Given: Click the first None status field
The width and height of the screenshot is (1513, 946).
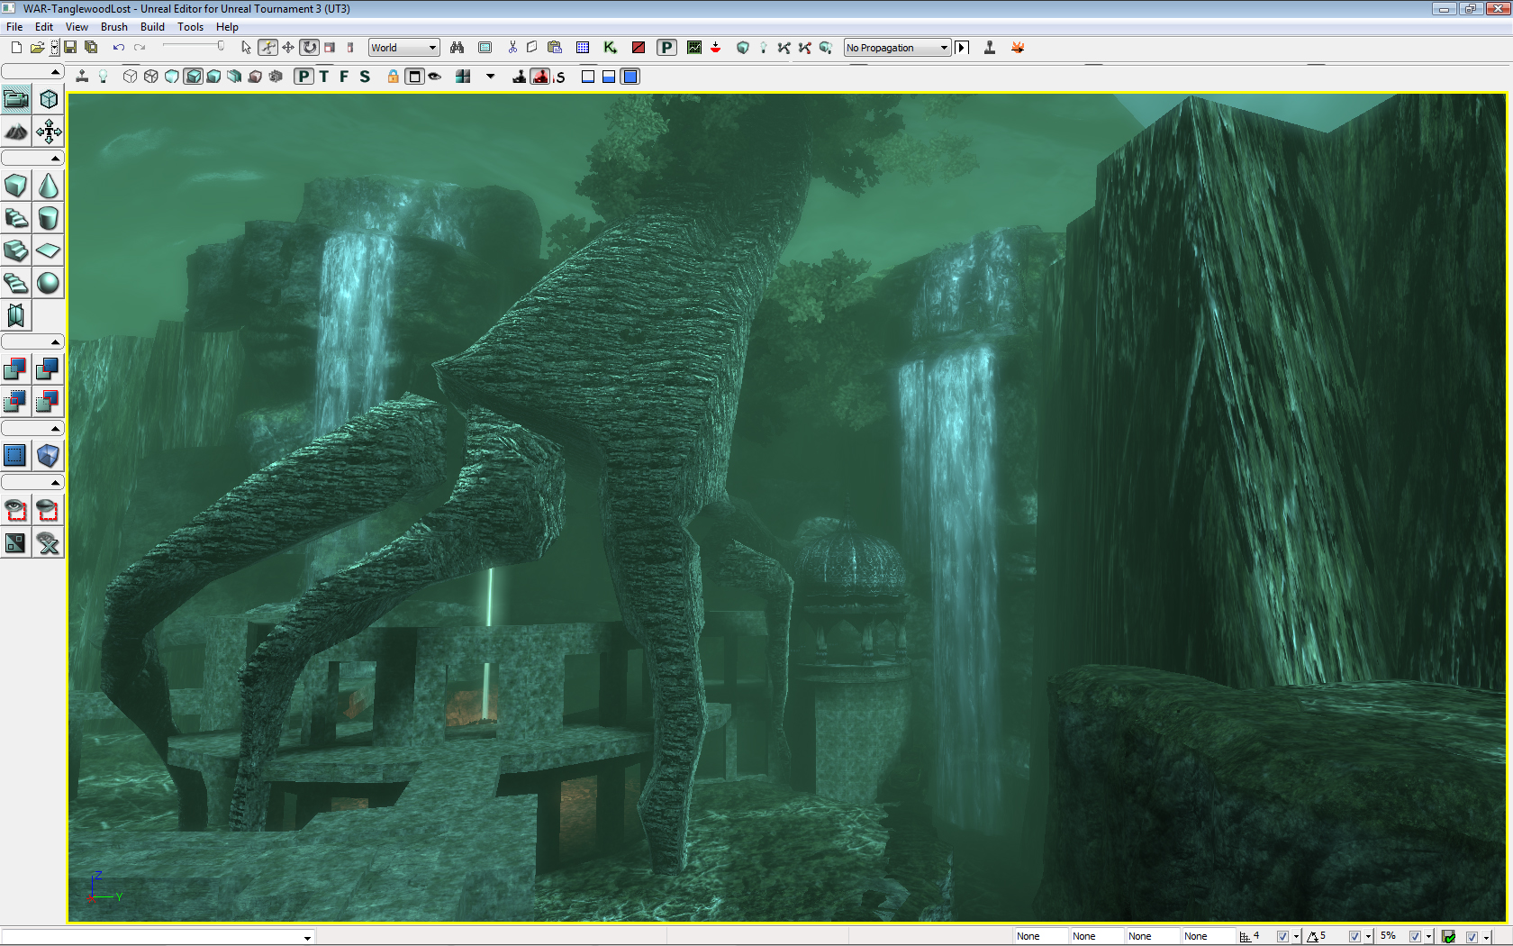Looking at the screenshot, I should point(1041,937).
